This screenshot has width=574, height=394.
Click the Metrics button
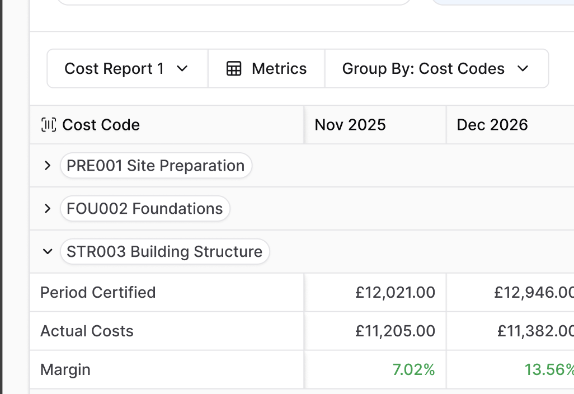[x=266, y=69]
